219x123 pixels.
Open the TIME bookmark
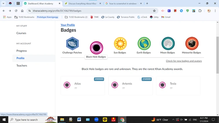pyautogui.click(x=95, y=17)
